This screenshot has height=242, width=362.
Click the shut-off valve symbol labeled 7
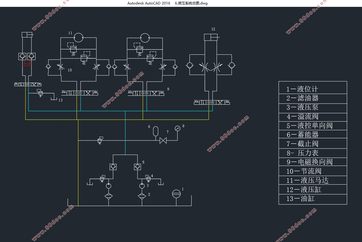163,140
